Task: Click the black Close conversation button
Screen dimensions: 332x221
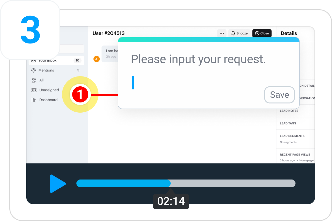Action: coord(262,33)
